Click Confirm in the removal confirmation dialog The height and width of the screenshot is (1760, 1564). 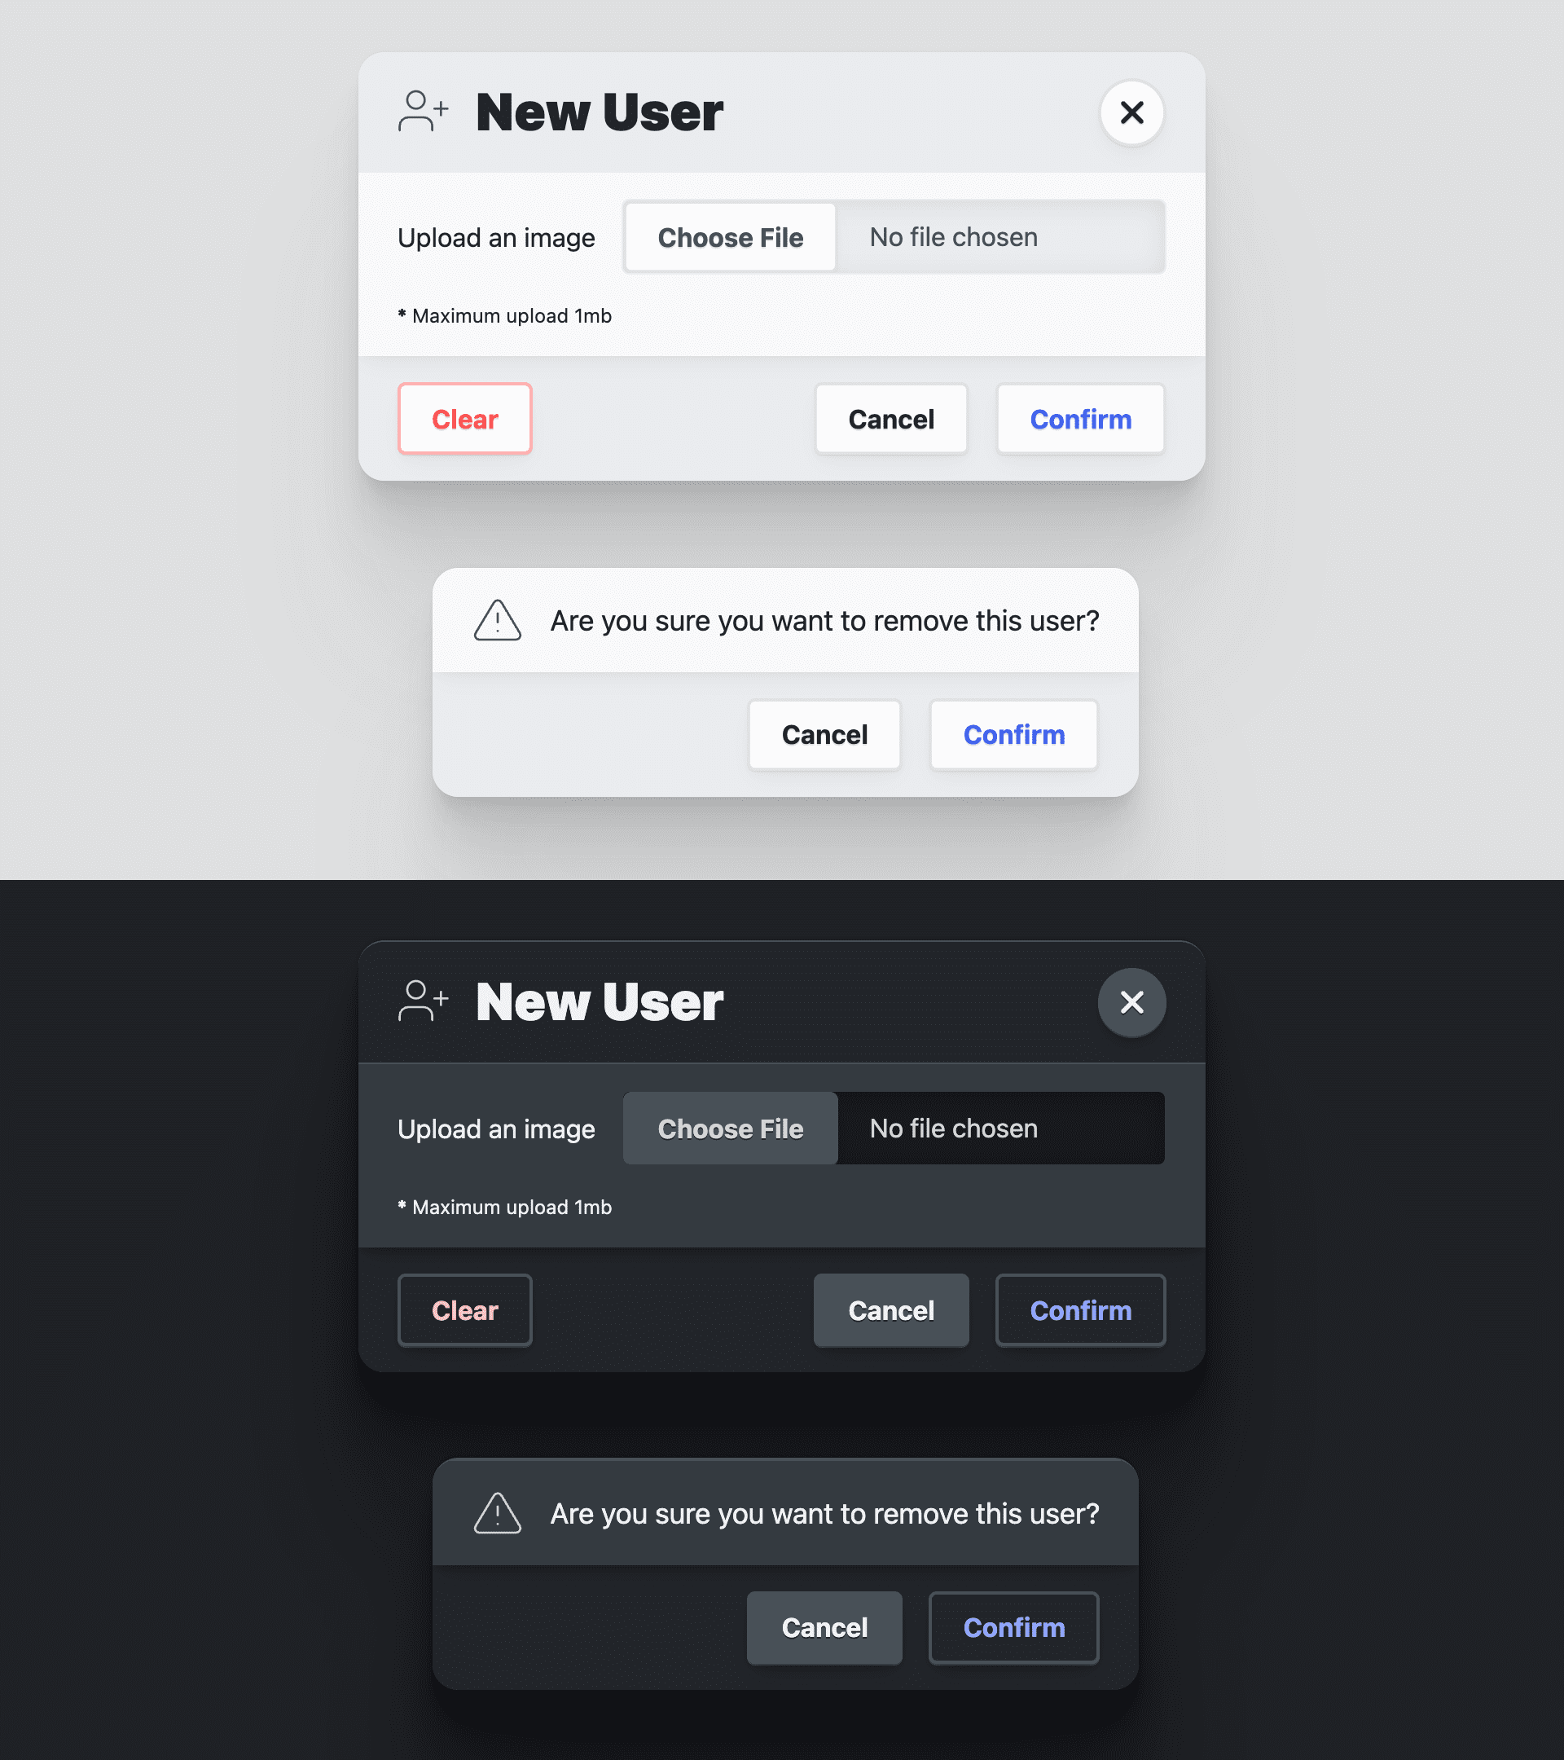click(1014, 733)
